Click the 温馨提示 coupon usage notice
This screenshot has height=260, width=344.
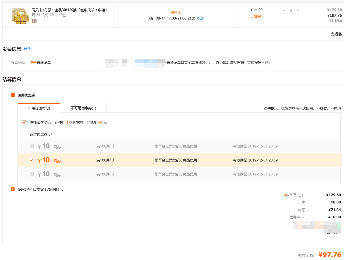point(302,108)
